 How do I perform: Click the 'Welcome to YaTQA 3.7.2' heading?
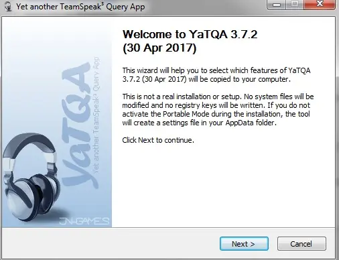(190, 41)
